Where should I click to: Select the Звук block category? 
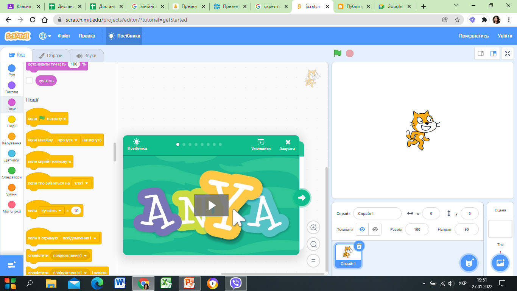(x=12, y=105)
